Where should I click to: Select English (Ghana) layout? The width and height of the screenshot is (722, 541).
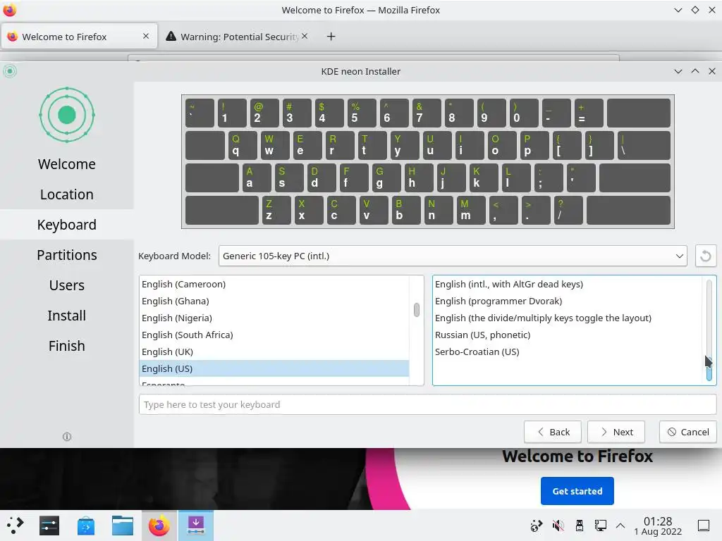(x=274, y=301)
